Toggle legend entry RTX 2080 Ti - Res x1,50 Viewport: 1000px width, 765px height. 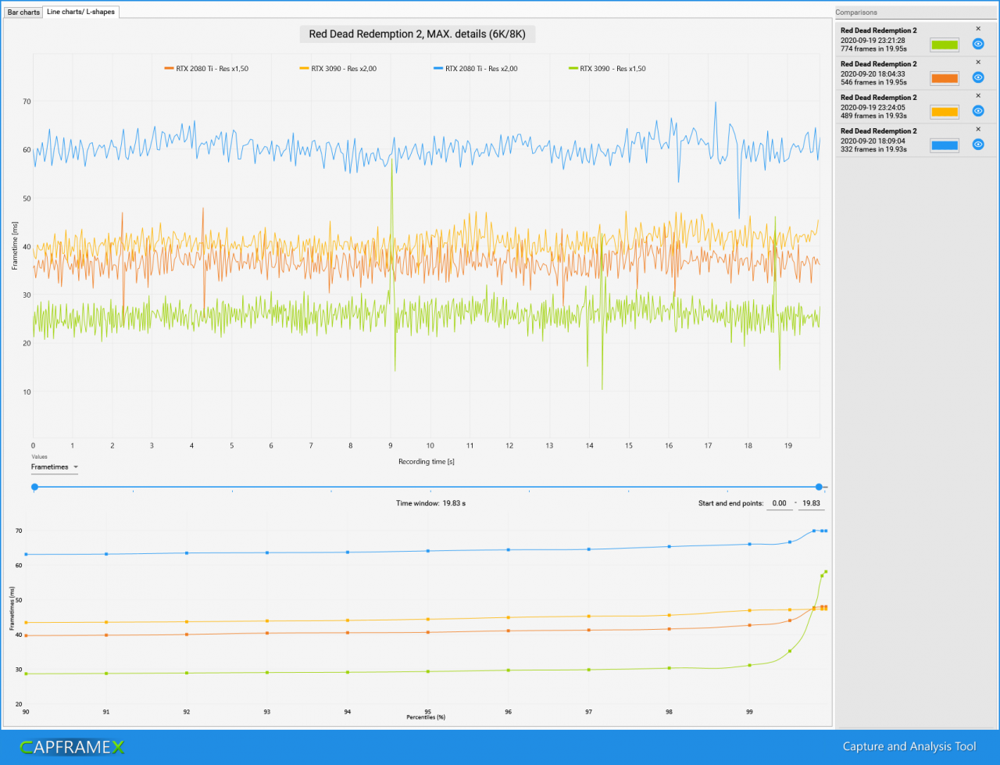206,69
